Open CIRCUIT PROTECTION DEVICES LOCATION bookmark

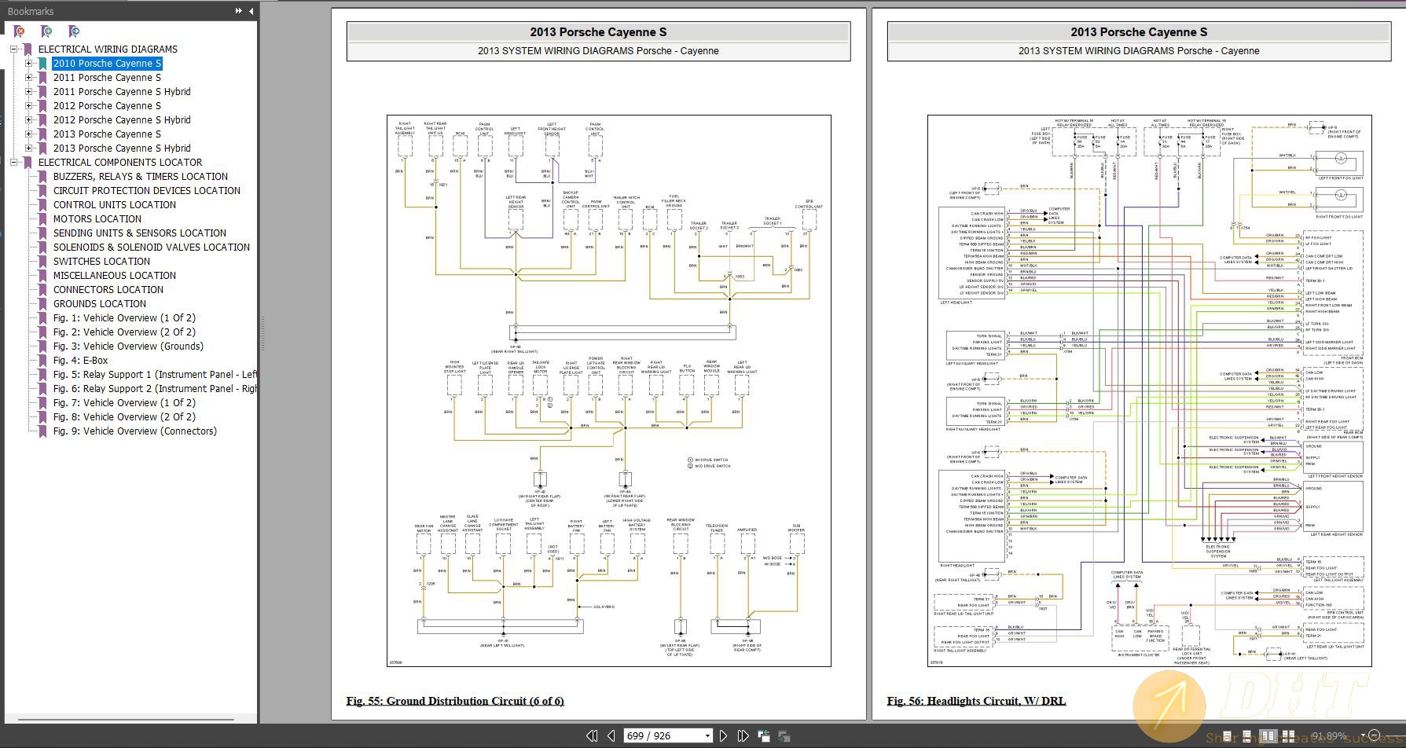147,190
